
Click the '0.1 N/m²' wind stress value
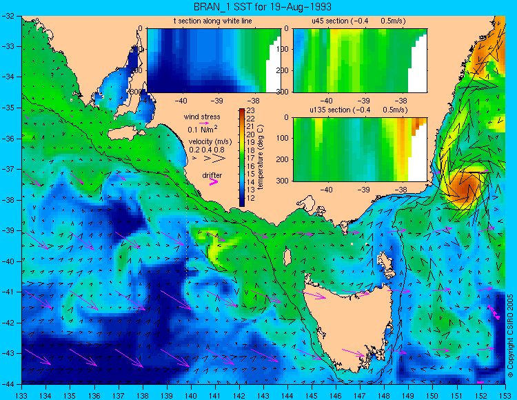[203, 129]
